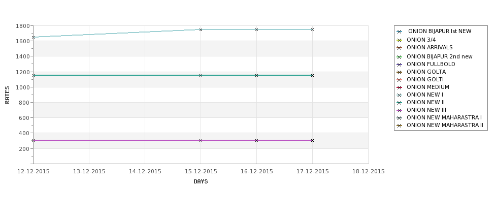Viewport: 495px width, 218px height.
Task: Click the ONION 3/4 legend marker
Action: [x=400, y=40]
